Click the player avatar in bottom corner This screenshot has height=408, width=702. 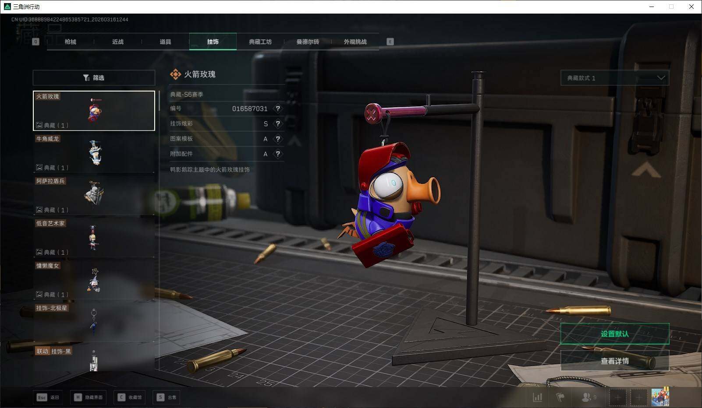point(660,397)
